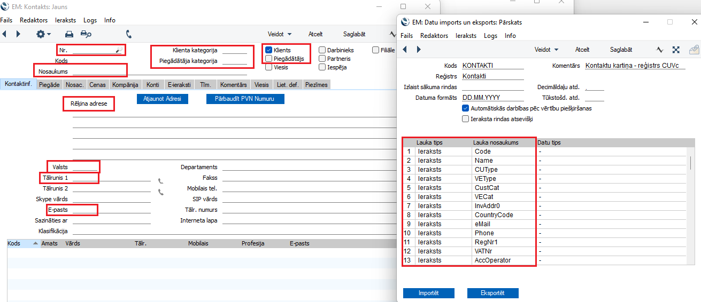The height and width of the screenshot is (302, 701).
Task: Click the activity wave icon in import window
Action: click(660, 50)
